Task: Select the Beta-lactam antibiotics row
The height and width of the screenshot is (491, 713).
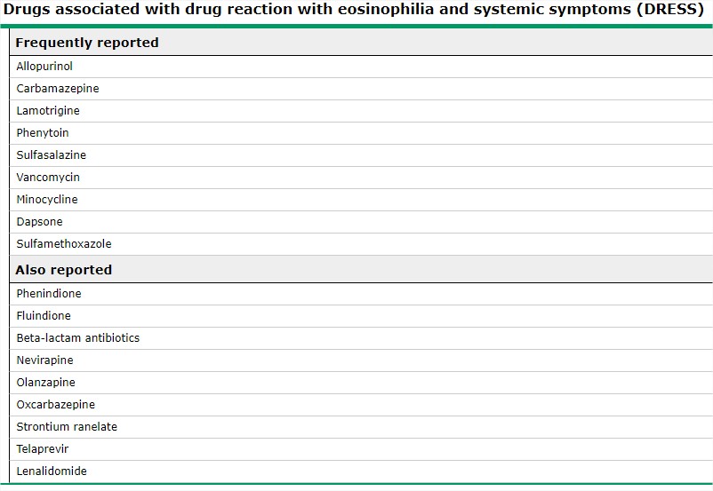Action: coord(78,338)
